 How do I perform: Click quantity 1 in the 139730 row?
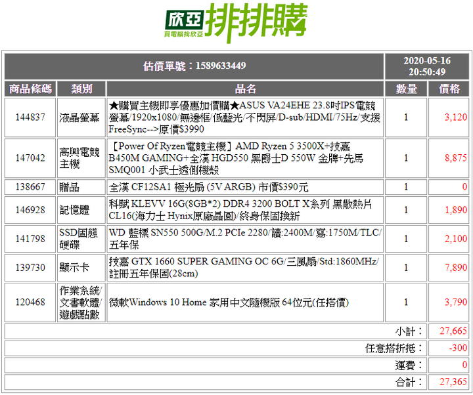[x=406, y=268]
